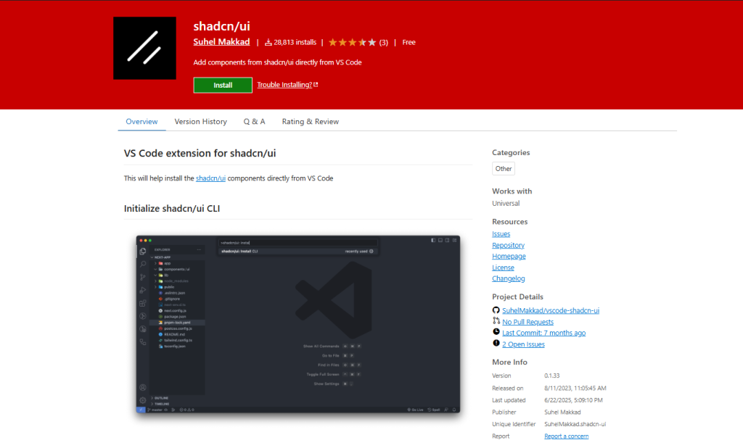Open the Changelog link
Screen dimensions: 743x448
point(508,278)
